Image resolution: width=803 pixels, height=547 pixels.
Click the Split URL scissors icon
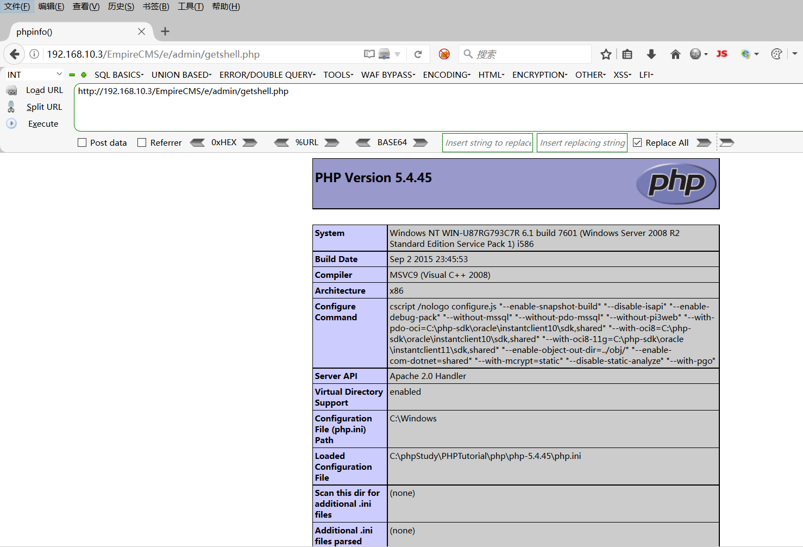(11, 107)
